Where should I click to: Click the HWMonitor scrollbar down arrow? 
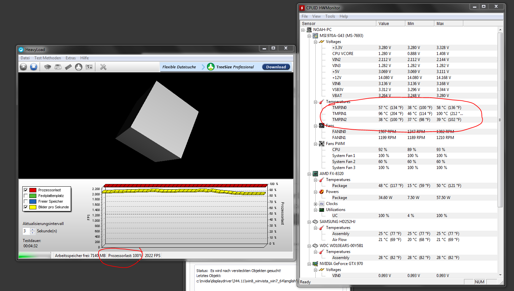[x=500, y=275]
